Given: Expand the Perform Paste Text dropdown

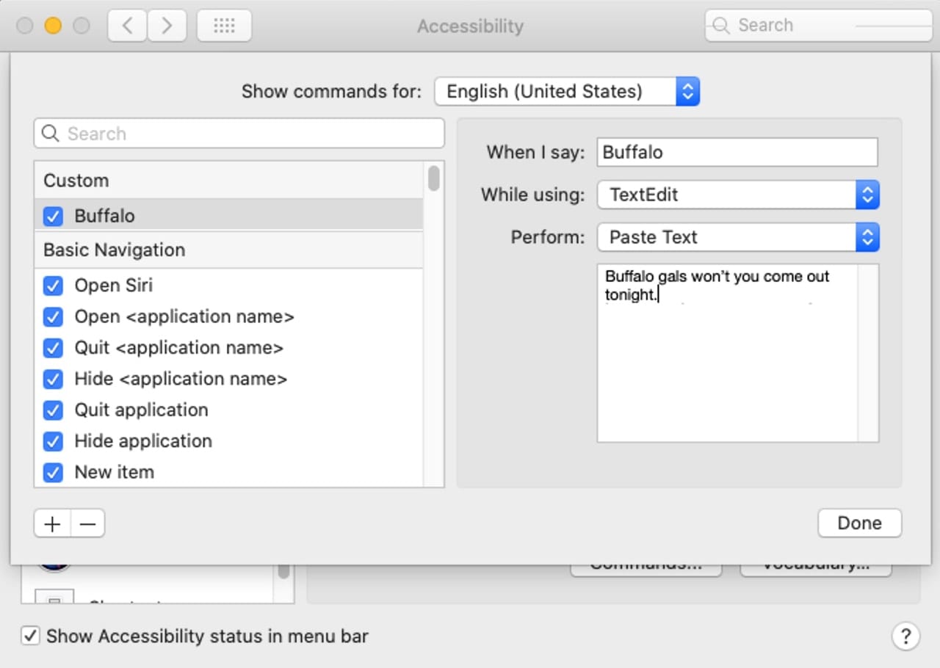Looking at the screenshot, I should [737, 237].
